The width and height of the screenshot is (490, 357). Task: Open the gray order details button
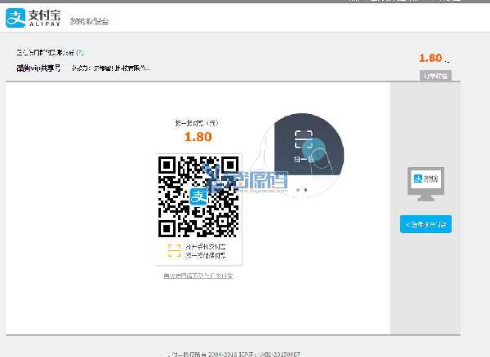click(435, 76)
